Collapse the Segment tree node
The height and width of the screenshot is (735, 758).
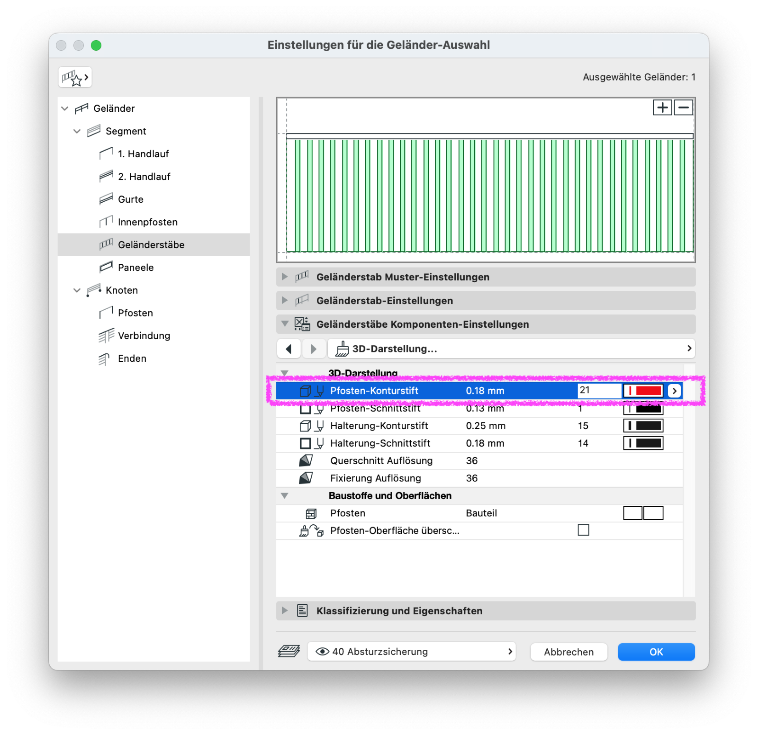click(x=77, y=131)
